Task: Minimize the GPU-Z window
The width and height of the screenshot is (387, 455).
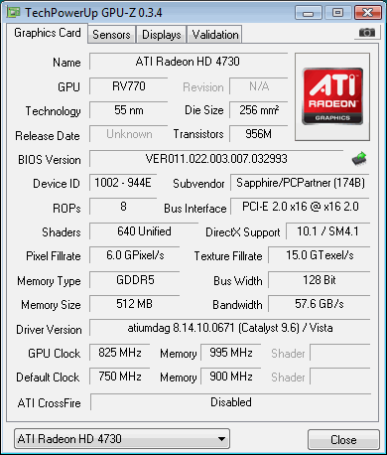Action: (x=309, y=13)
